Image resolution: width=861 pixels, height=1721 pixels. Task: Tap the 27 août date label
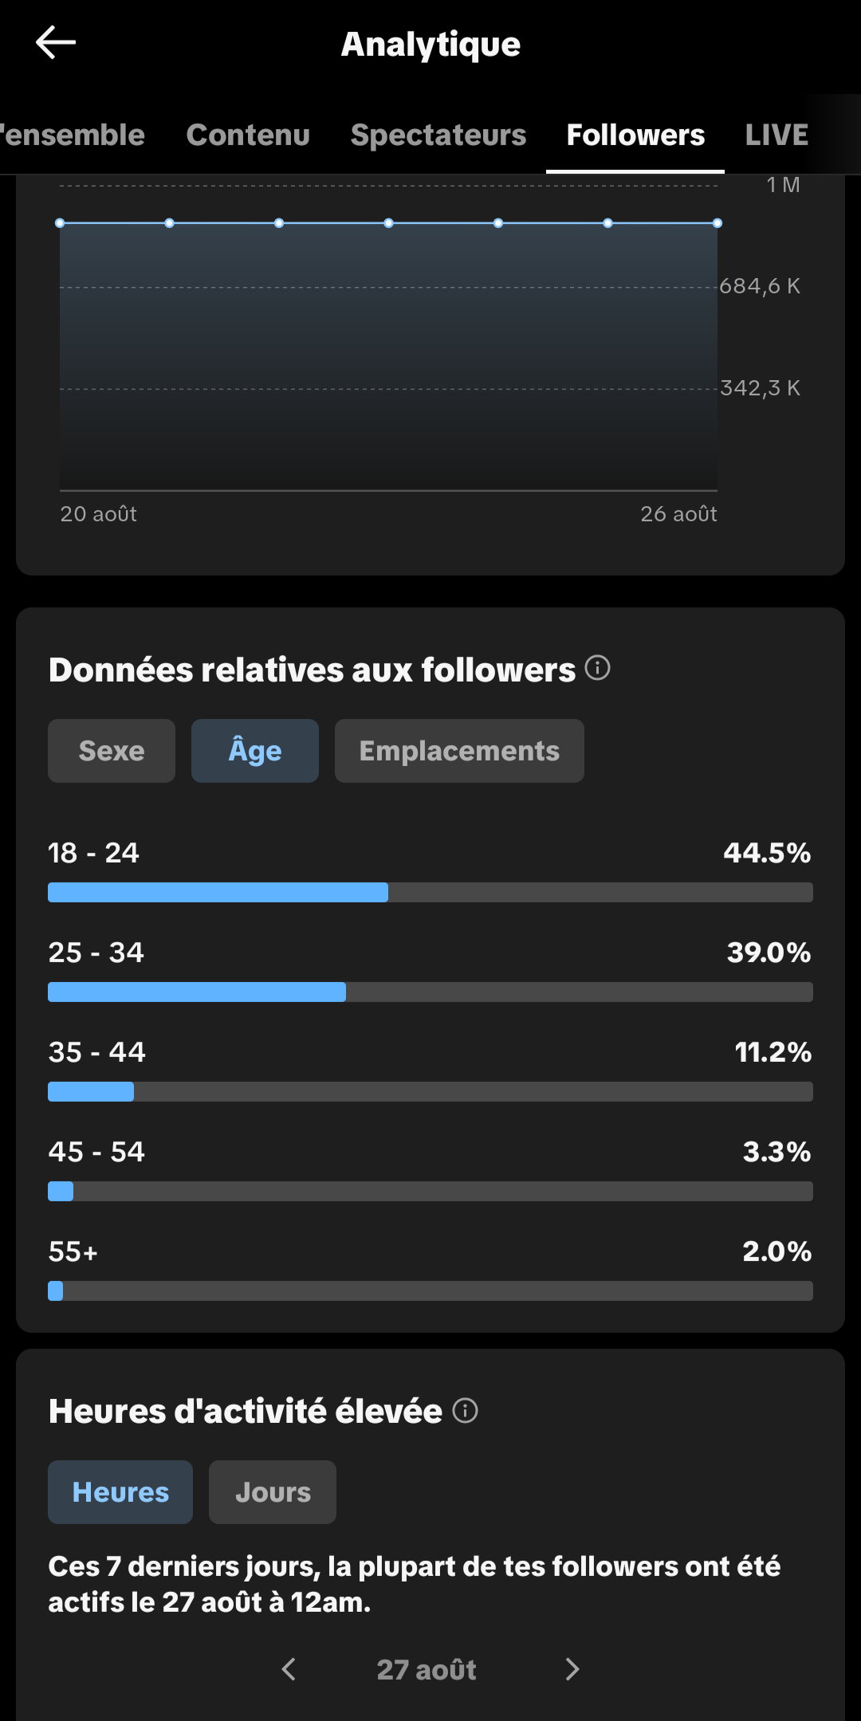(427, 1669)
